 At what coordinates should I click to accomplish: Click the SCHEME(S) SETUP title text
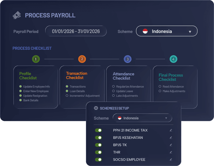point(114,108)
